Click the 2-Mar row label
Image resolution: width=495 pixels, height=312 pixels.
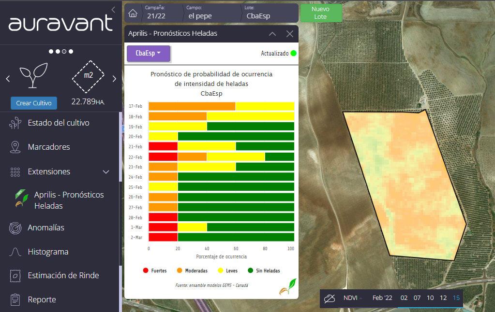[x=136, y=237]
